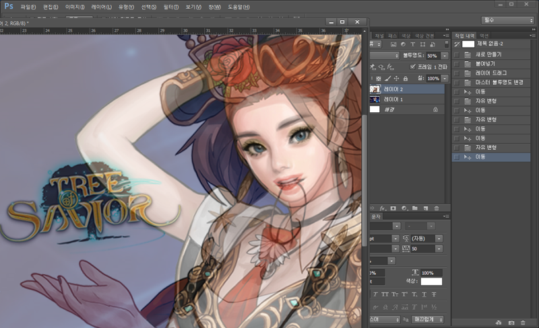
Task: Open the 파일 menu
Action: click(x=28, y=7)
